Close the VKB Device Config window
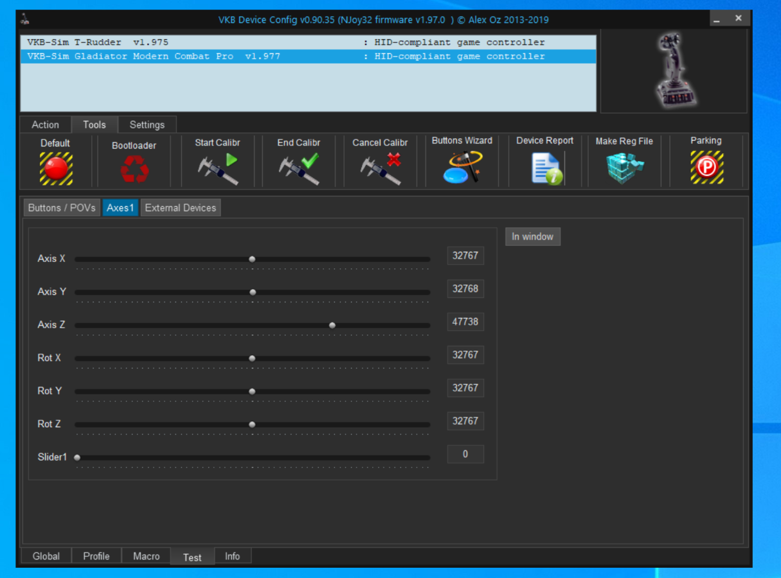This screenshot has height=578, width=781. (x=739, y=19)
